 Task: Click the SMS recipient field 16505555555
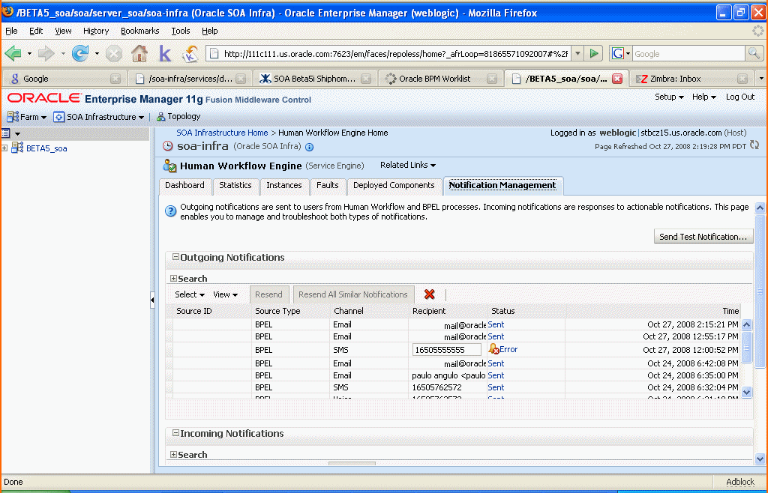[x=447, y=350]
